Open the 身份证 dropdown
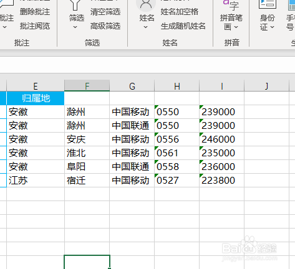Image resolution: width=295 pixels, height=269 pixels. pos(272,27)
